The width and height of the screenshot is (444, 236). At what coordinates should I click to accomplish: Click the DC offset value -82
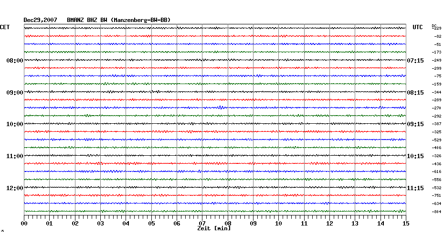click(x=438, y=37)
